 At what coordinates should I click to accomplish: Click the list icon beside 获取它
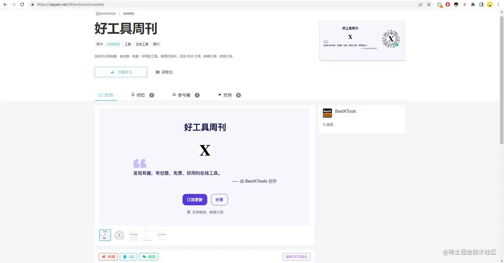[x=157, y=72]
